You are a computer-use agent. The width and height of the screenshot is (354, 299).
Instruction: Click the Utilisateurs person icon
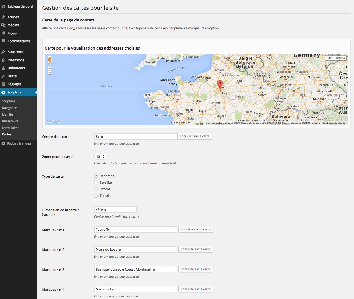point(3,68)
